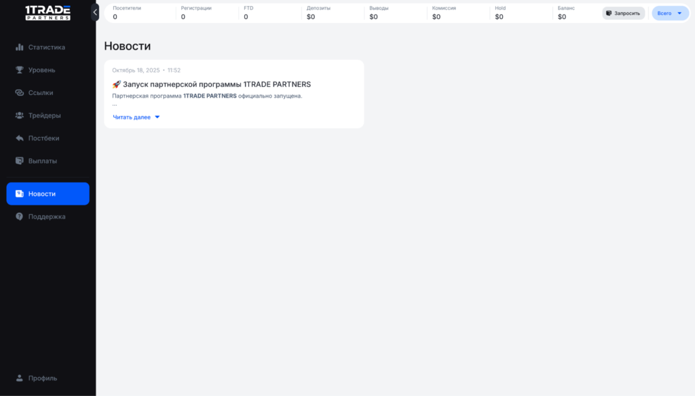695x396 pixels.
Task: Click the Регистрации counter
Action: tap(196, 13)
